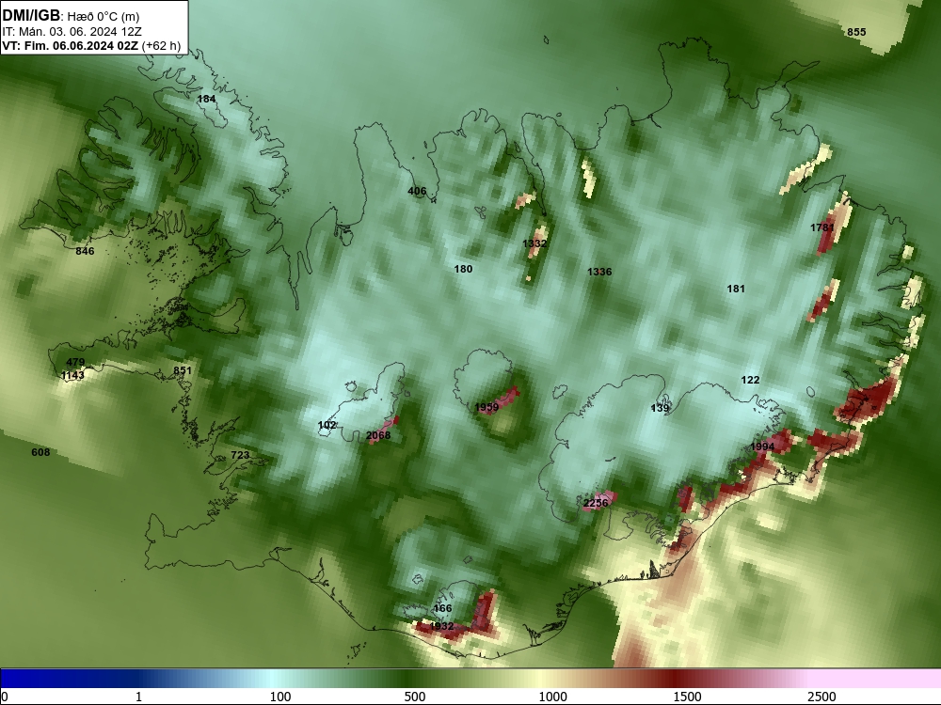This screenshot has height=705, width=941.
Task: Click the 851 map value
Action: (x=183, y=370)
